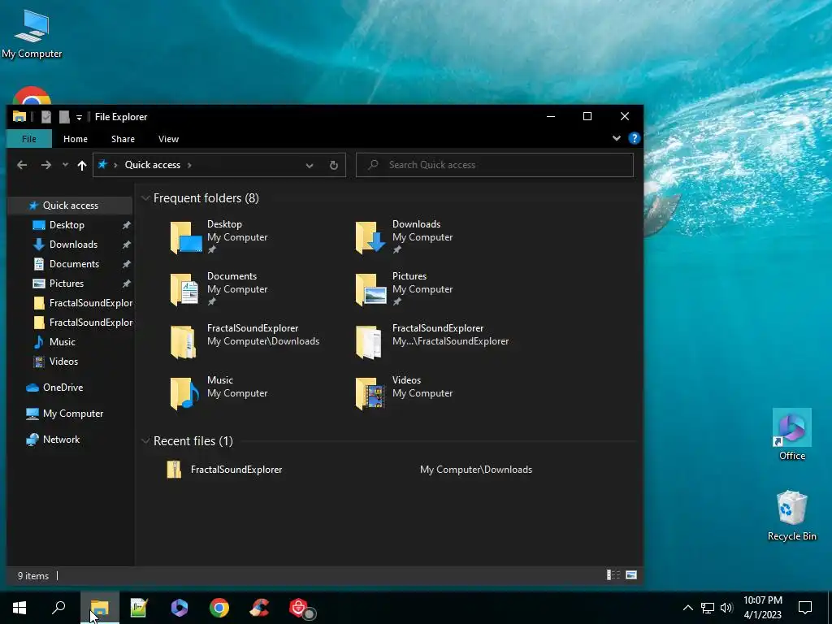Select the Music folder icon in Frequent folders
Screen dimensions: 832x624
(x=184, y=393)
